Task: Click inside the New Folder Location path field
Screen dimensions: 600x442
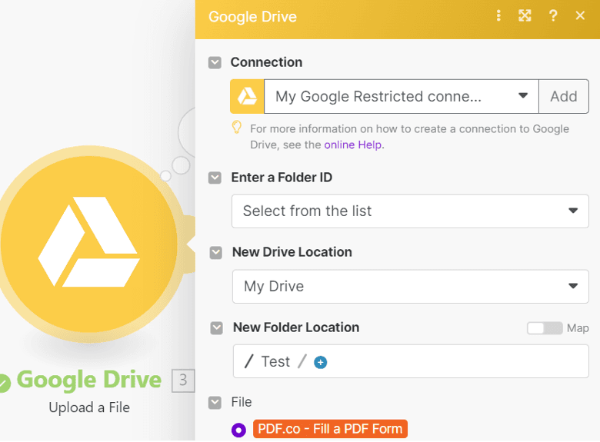Action: click(x=411, y=361)
